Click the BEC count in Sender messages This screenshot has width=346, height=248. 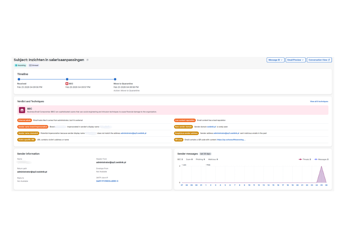(180, 159)
